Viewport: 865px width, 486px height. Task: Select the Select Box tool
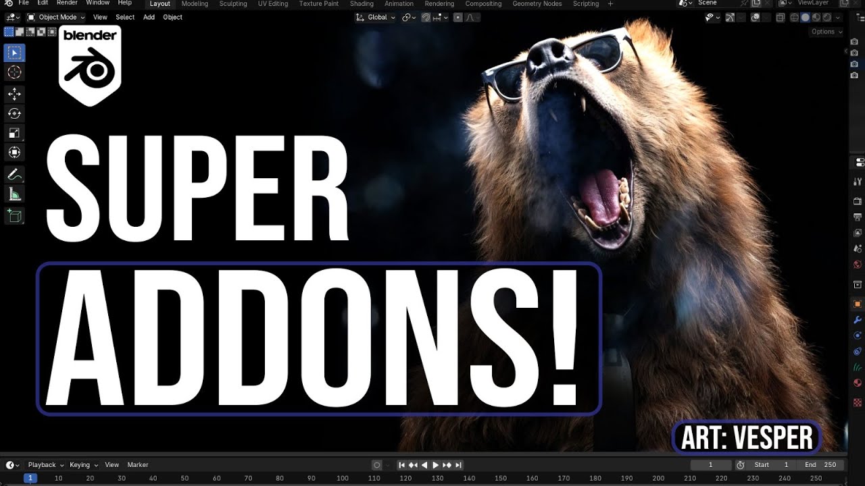(14, 53)
